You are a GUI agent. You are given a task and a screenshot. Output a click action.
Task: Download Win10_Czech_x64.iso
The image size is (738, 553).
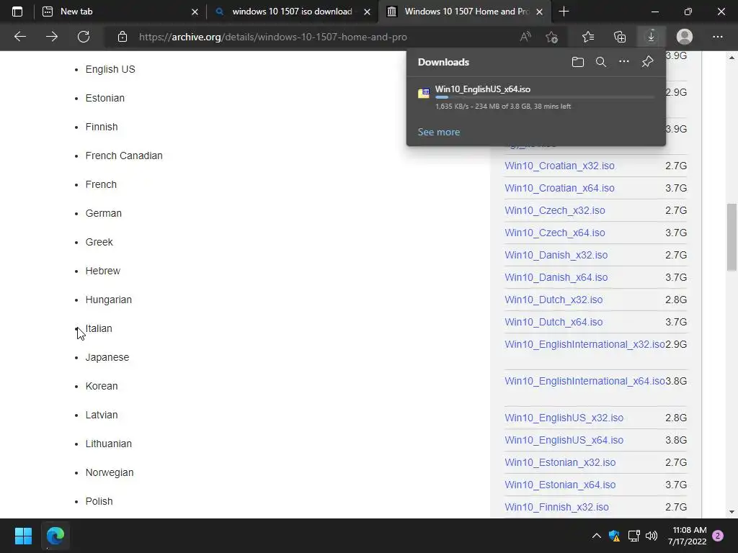point(554,233)
